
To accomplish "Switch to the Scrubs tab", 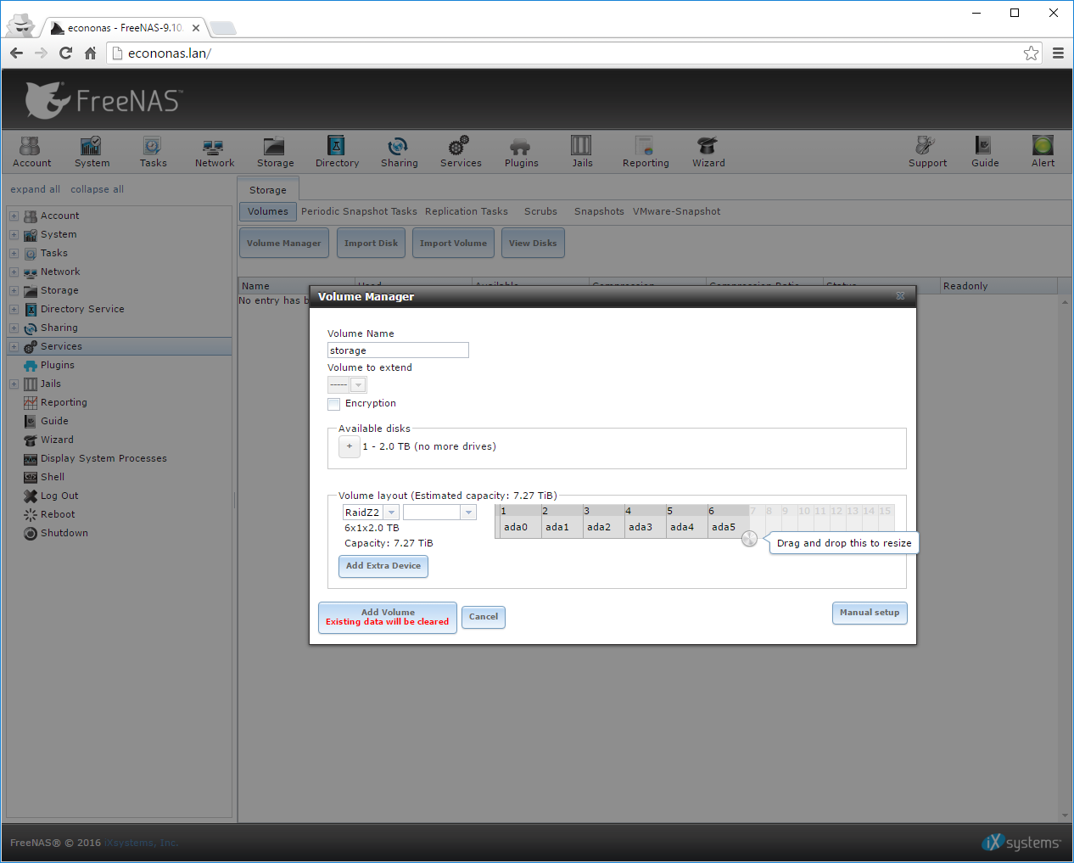I will coord(540,211).
